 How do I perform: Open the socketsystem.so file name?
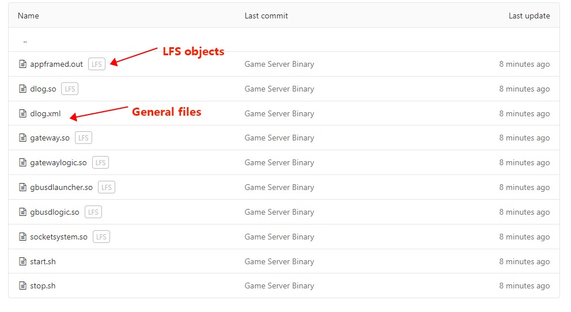[x=59, y=237]
